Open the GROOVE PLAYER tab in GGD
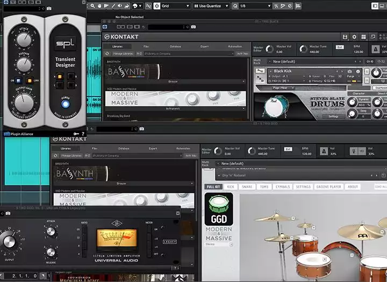 328,187
